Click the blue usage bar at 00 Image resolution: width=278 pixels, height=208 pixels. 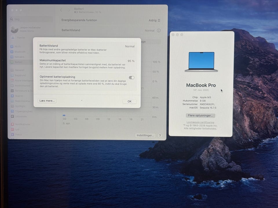[64, 115]
